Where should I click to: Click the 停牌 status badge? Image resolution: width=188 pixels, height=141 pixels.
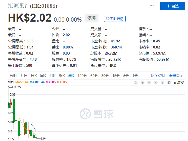[x=92, y=18]
